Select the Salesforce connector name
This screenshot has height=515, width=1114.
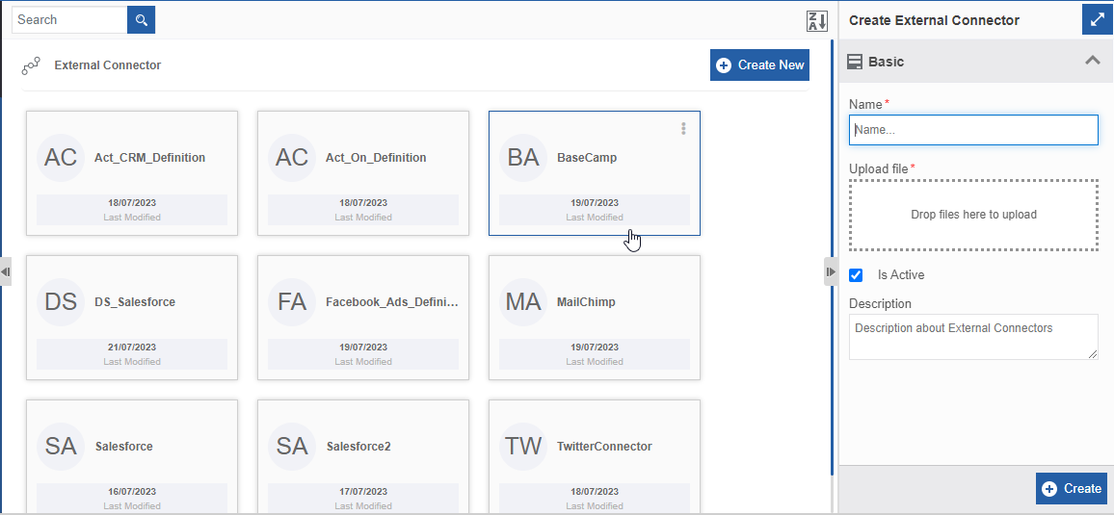coord(123,447)
